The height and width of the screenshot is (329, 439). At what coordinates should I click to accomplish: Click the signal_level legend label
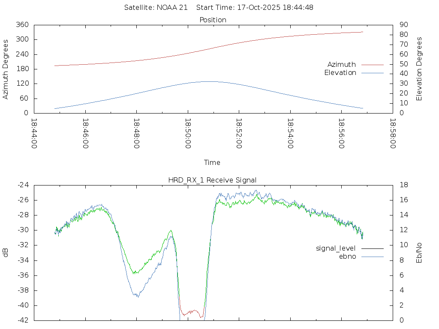pos(336,248)
